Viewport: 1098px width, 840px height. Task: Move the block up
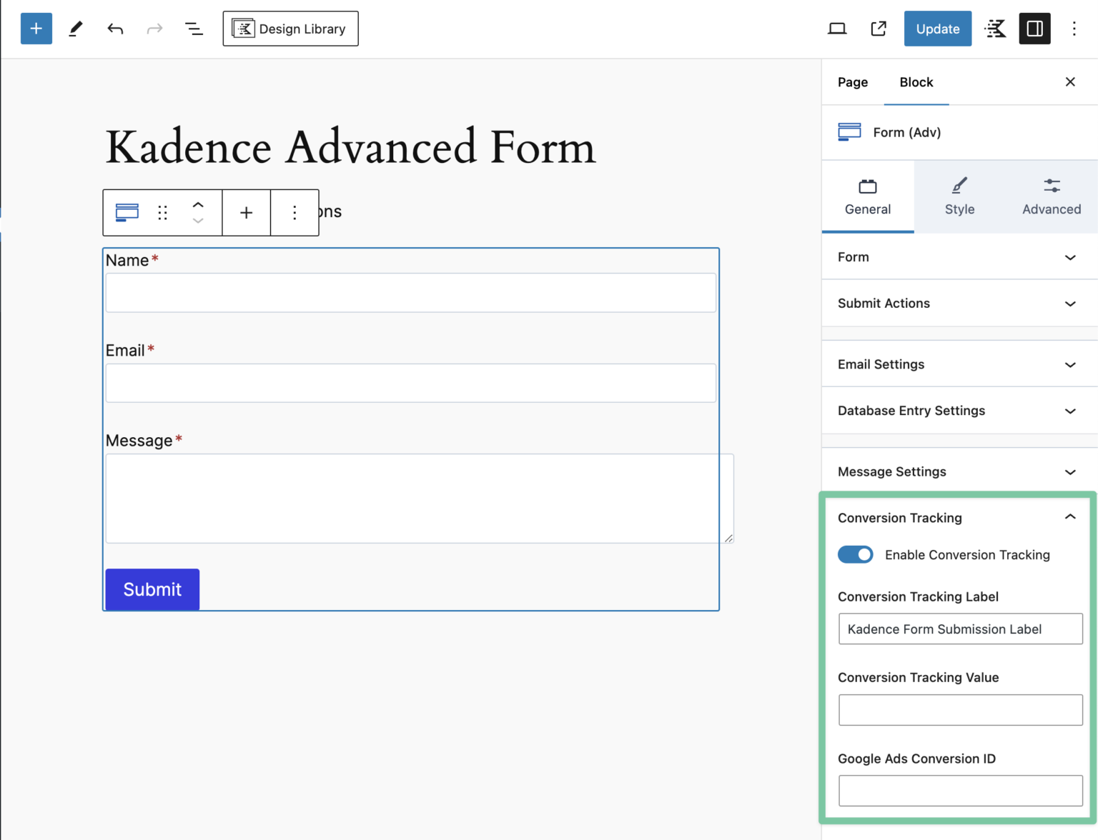click(x=198, y=204)
